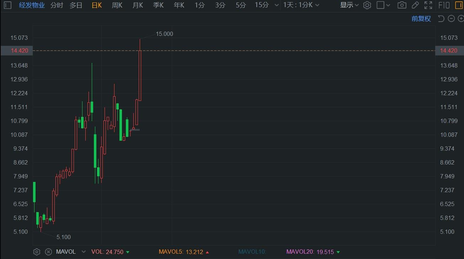The height and width of the screenshot is (259, 464).
Task: Click the 前复权 adjustment link
Action: (421, 19)
